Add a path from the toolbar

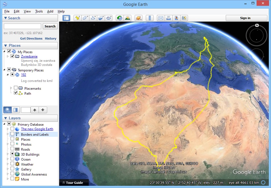pos(93,18)
